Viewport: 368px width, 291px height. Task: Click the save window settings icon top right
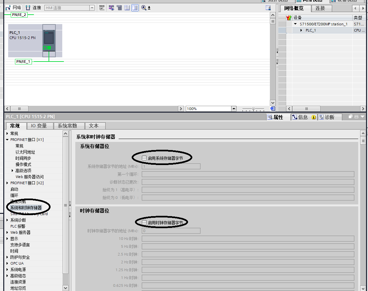[268, 8]
